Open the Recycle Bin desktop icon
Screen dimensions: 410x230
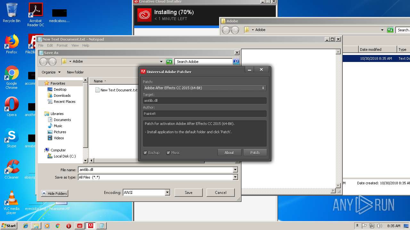(12, 13)
